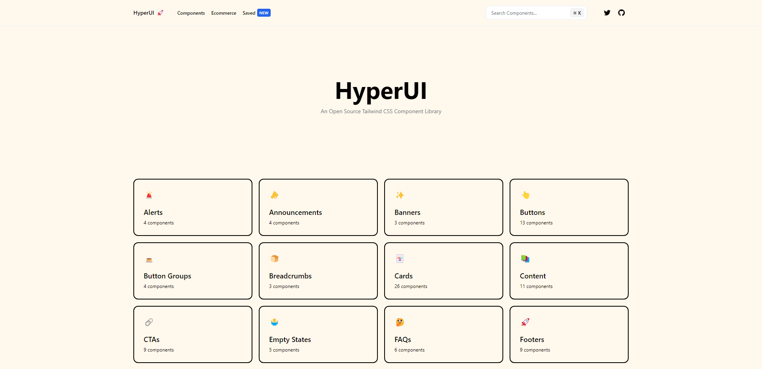Click the rocket icon on Footers card
The width and height of the screenshot is (762, 369).
point(525,322)
